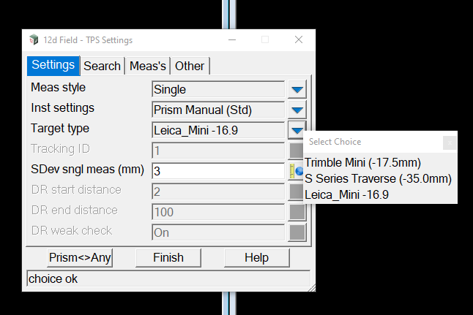473x315 pixels.
Task: Open the Meas's tab
Action: [x=149, y=66]
